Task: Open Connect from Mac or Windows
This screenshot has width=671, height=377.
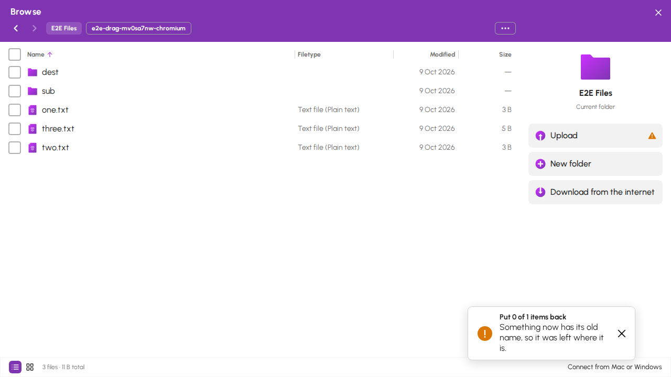Action: coord(615,367)
